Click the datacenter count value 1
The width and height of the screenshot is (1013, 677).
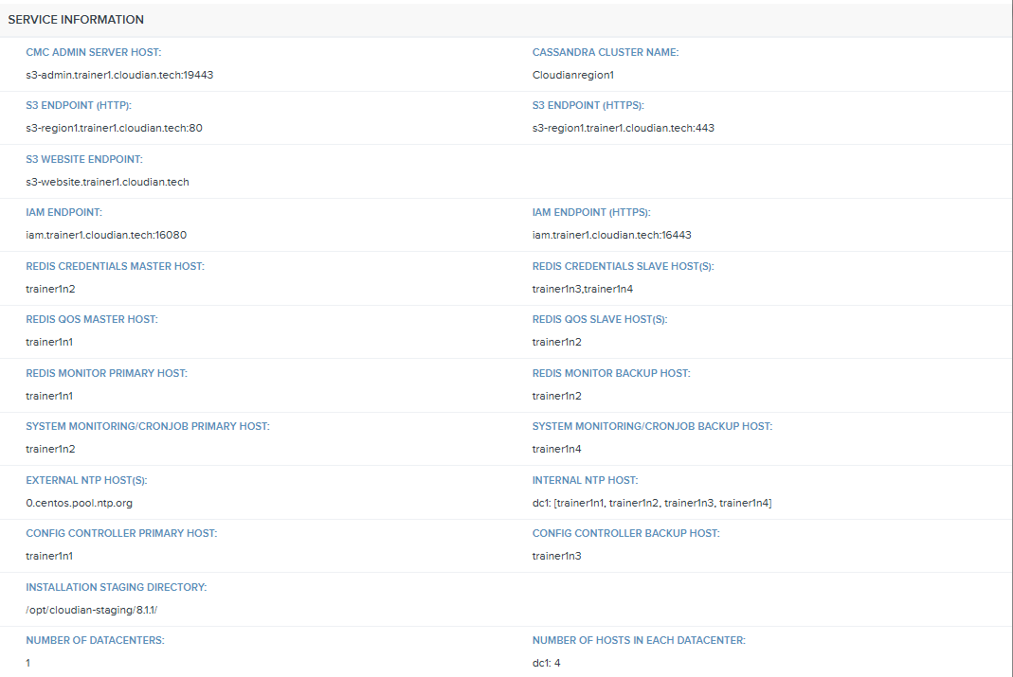27,664
